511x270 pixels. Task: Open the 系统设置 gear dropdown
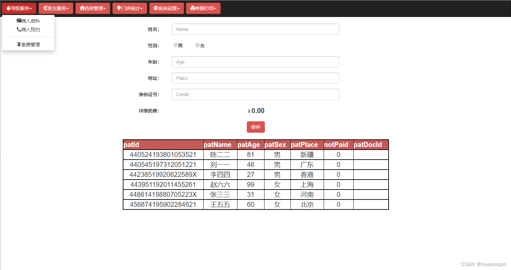167,8
